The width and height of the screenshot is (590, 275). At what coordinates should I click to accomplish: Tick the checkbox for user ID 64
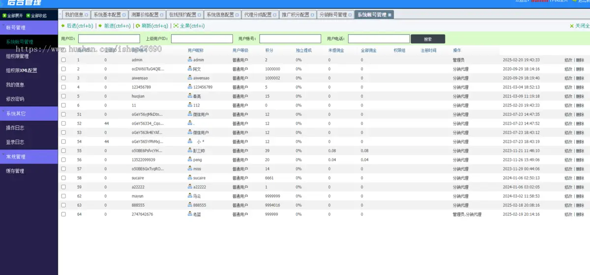pyautogui.click(x=63, y=214)
